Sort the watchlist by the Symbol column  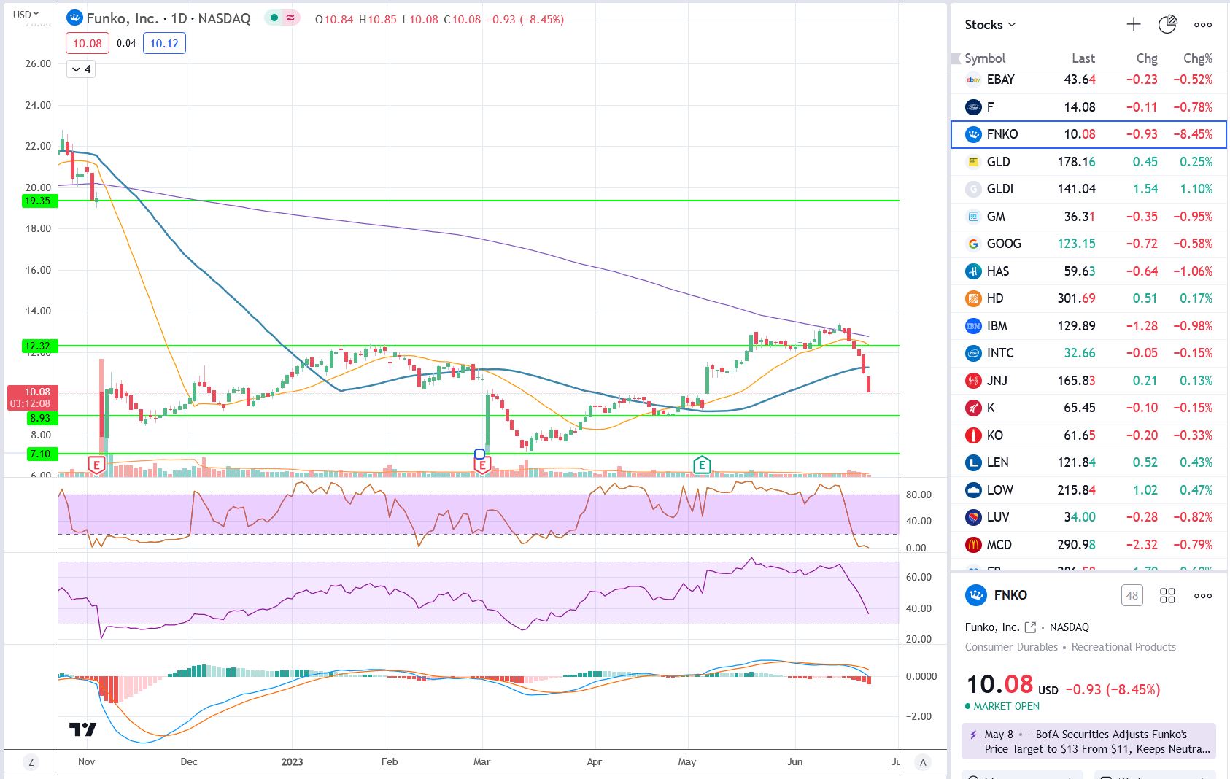click(x=985, y=58)
